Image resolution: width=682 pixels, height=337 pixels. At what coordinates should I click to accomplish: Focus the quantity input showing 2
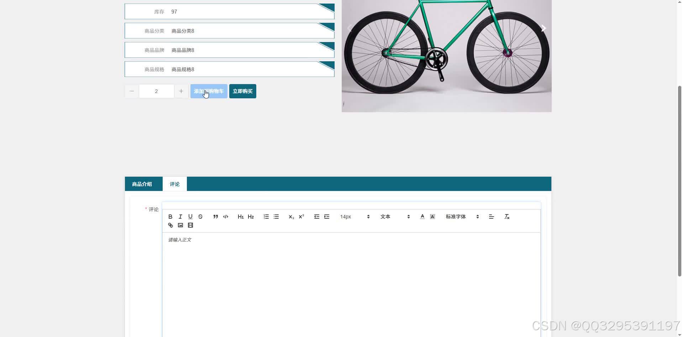click(x=156, y=91)
